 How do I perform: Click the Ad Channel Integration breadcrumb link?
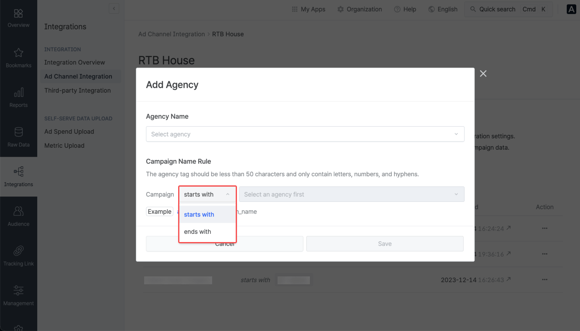pos(172,34)
